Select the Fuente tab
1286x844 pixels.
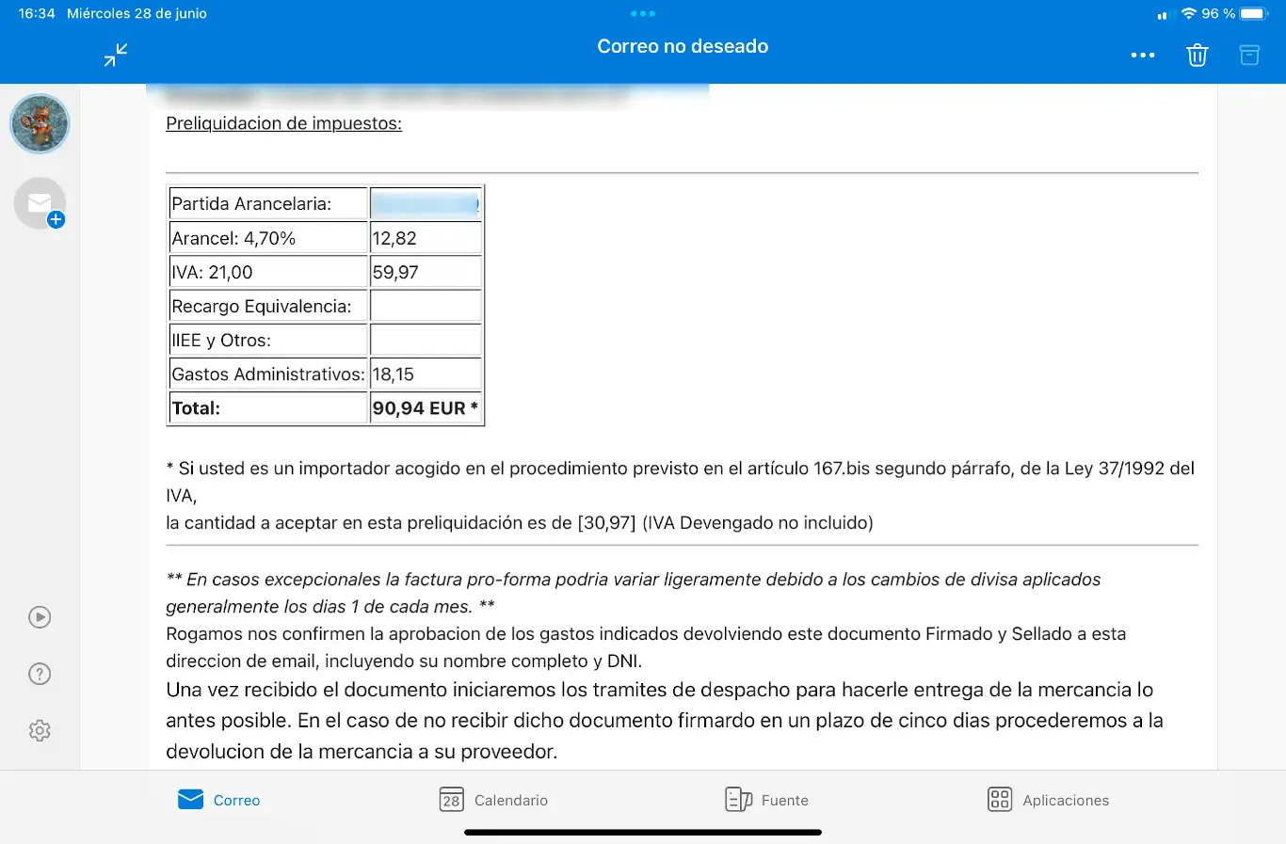click(x=766, y=800)
